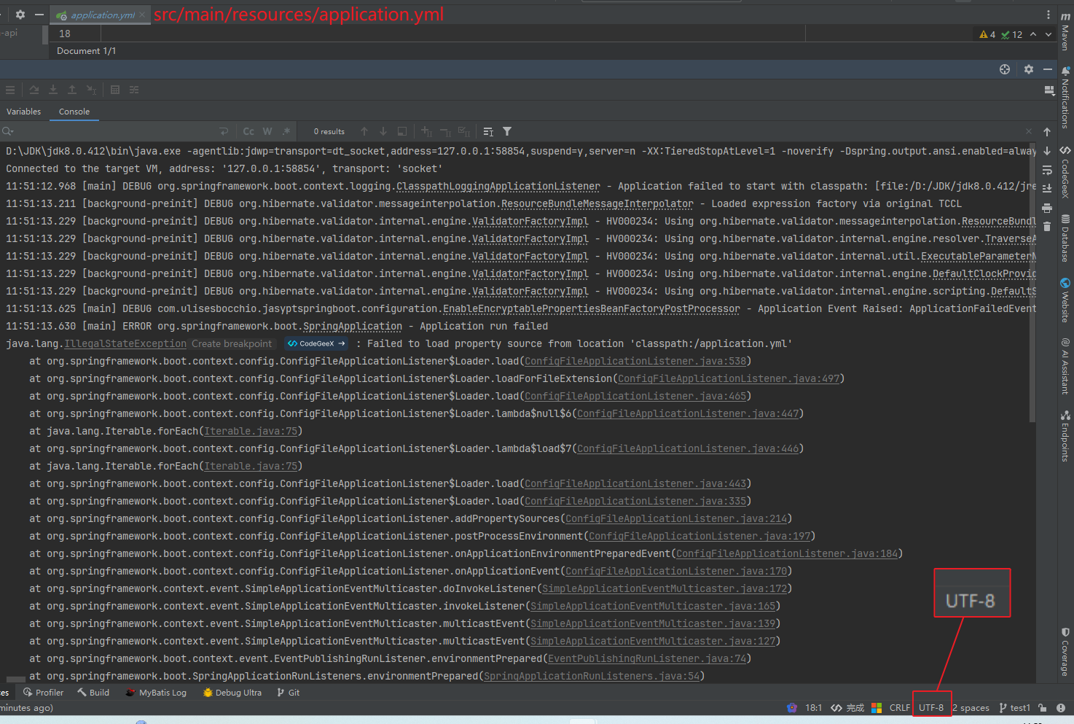Click console Down the Stack Trace arrow
Viewport: 1074px width, 724px height.
[x=1047, y=151]
